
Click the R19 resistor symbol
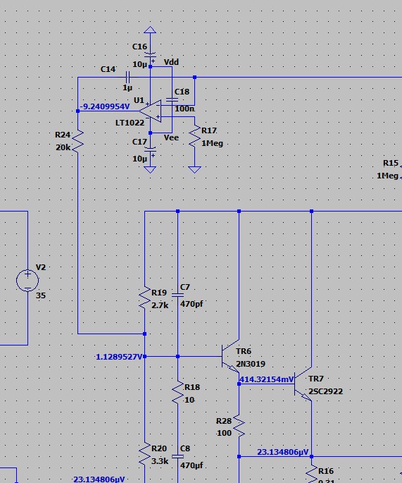point(144,298)
